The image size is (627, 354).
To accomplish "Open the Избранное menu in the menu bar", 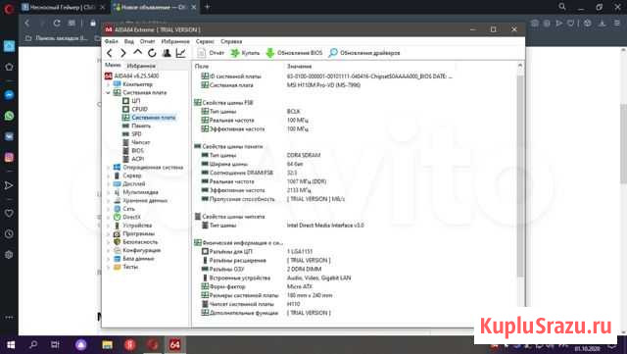I will [175, 41].
